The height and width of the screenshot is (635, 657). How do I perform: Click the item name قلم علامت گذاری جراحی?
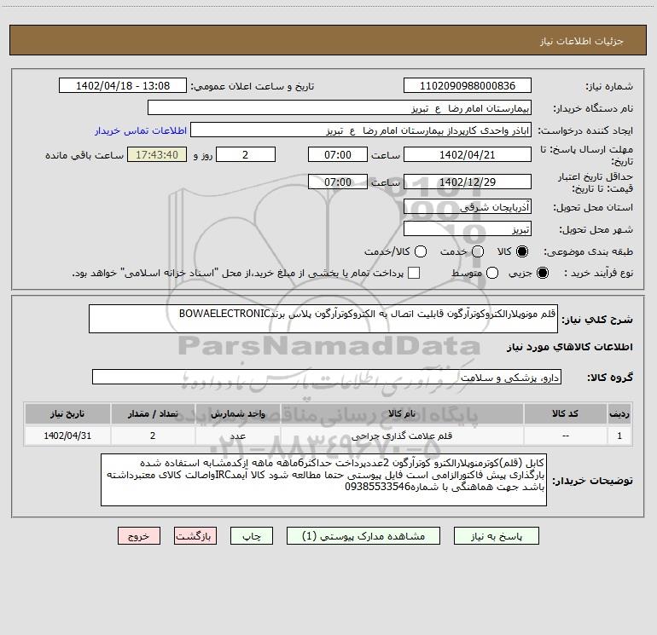pyautogui.click(x=402, y=436)
